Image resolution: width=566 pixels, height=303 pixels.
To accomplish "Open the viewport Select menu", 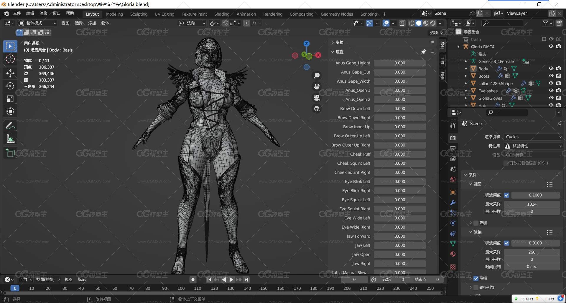I will point(79,23).
